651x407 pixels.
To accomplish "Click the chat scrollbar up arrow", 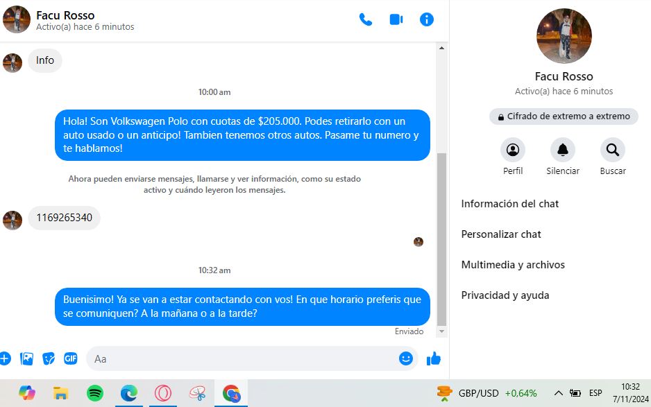I will tap(441, 48).
